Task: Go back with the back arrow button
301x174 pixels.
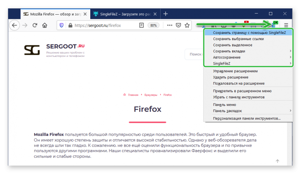Action: click(14, 25)
